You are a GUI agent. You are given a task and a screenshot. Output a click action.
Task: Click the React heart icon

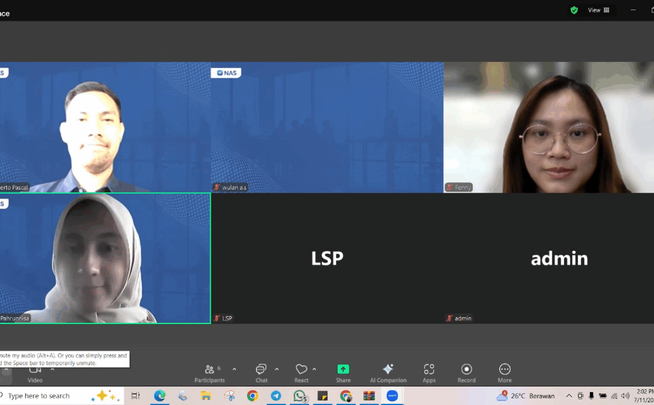click(301, 373)
